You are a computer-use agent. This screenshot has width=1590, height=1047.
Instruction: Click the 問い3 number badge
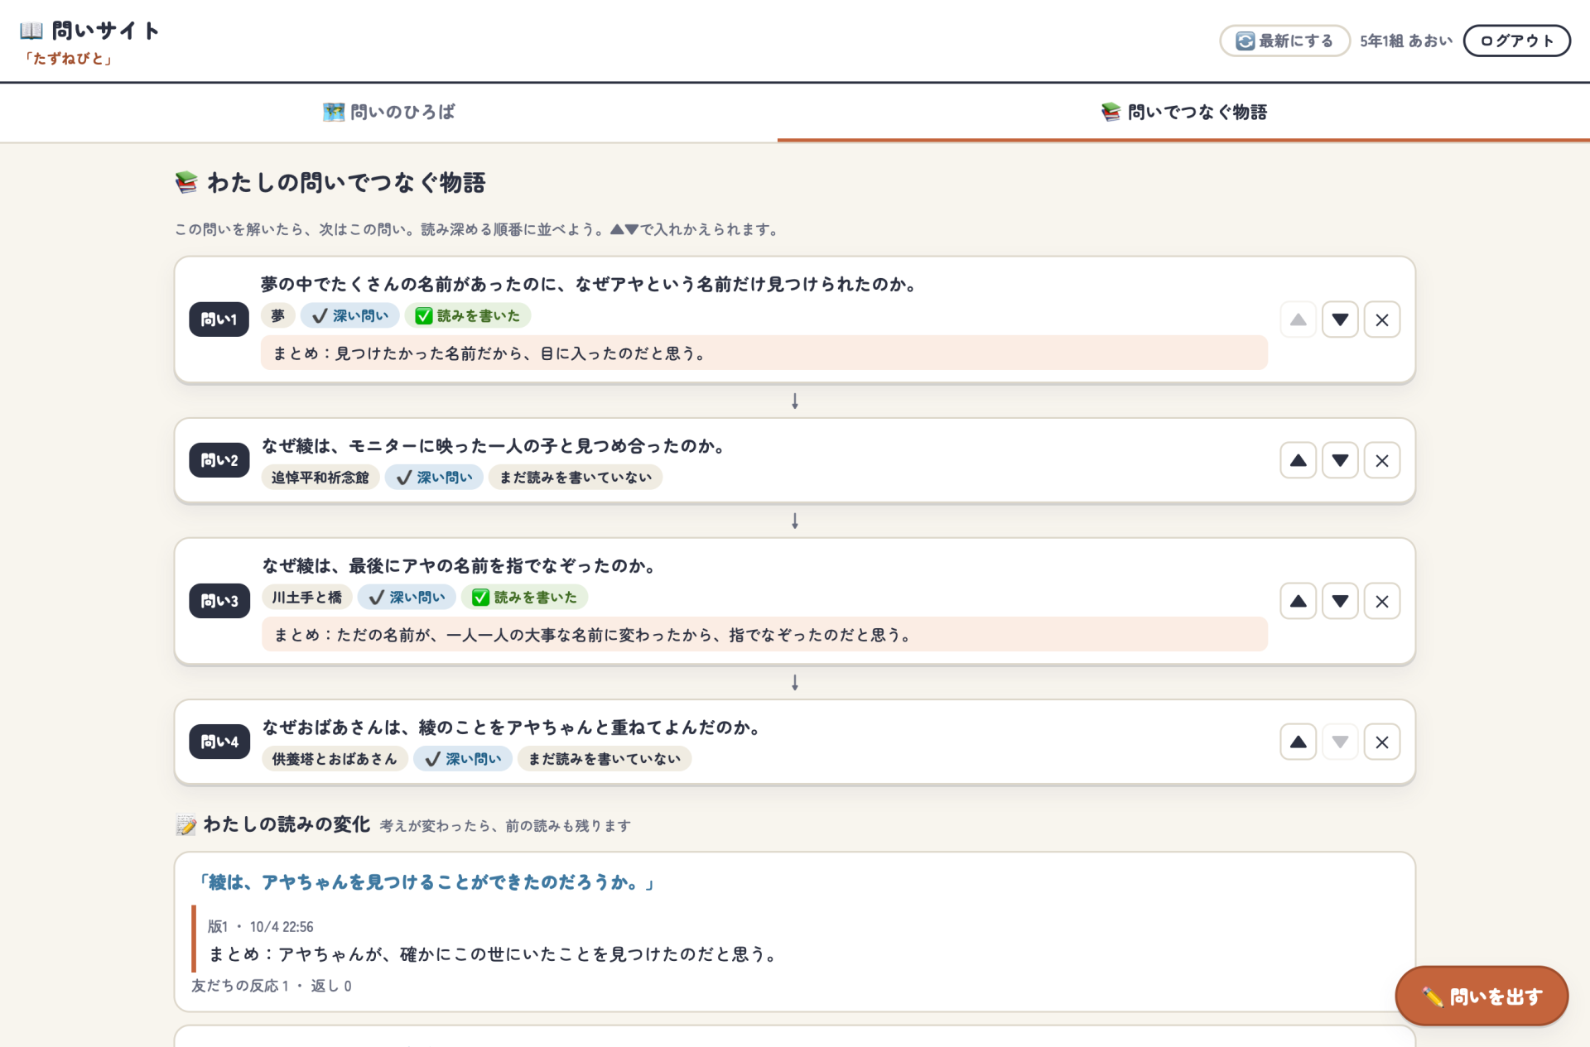[219, 601]
